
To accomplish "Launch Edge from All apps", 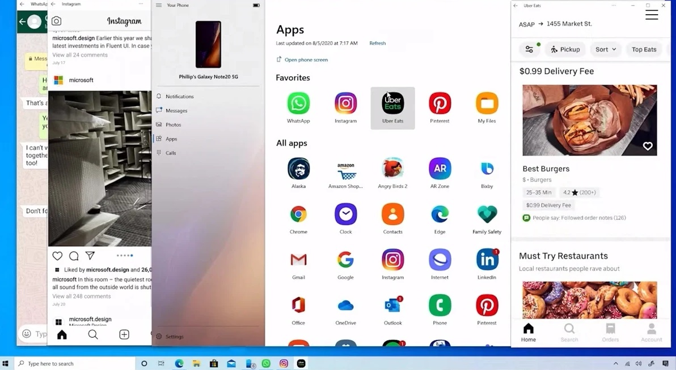I will click(x=440, y=214).
